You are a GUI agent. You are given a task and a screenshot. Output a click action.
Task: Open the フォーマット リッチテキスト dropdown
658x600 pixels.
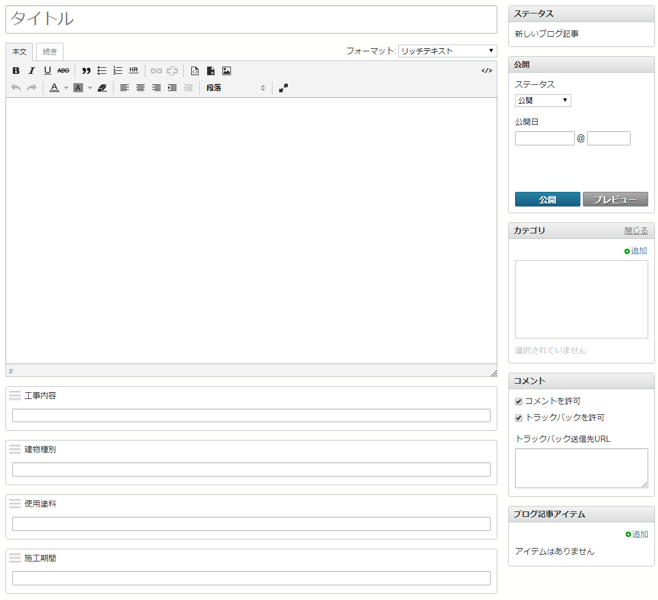tap(447, 51)
